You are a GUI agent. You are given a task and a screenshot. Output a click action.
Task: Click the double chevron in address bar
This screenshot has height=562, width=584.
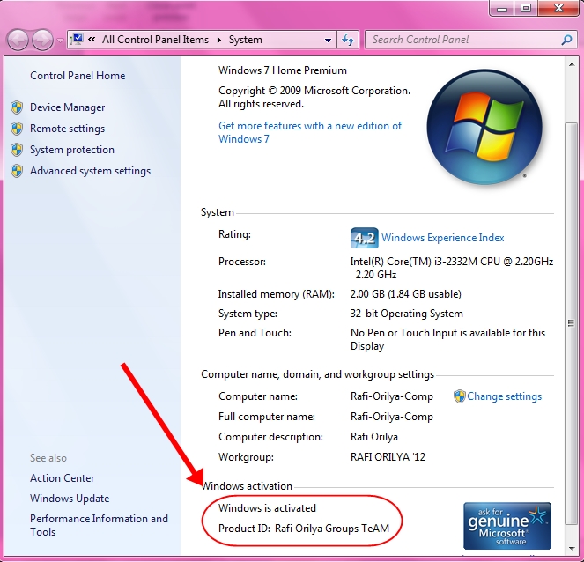92,39
